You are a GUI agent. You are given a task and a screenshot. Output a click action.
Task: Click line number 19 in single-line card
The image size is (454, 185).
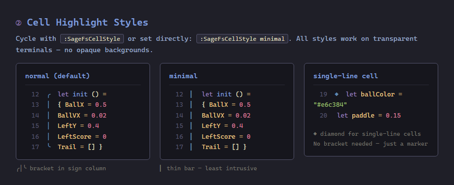click(323, 94)
